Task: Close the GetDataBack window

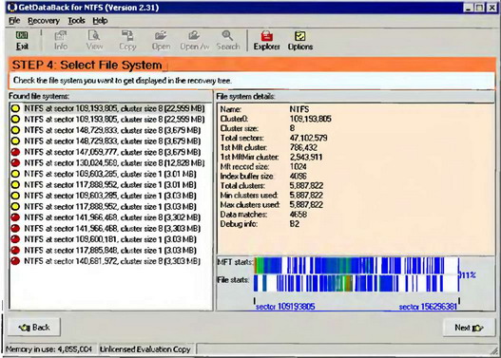Action: [x=491, y=8]
